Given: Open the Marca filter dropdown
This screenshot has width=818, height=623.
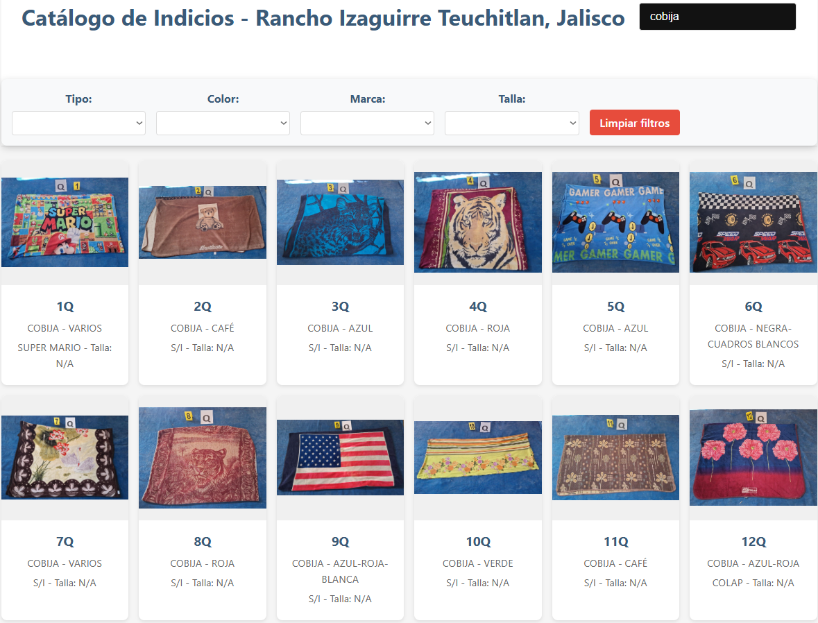Looking at the screenshot, I should (x=367, y=123).
